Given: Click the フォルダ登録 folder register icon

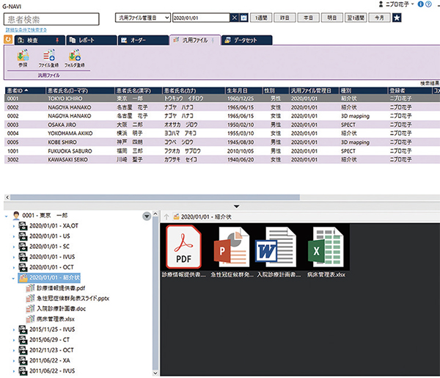Looking at the screenshot, I should (x=73, y=57).
